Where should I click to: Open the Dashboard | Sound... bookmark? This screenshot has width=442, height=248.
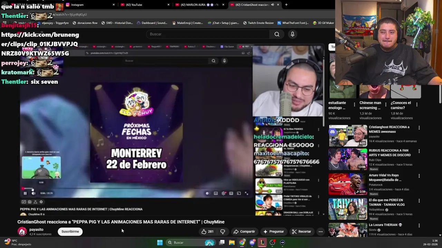tap(152, 23)
